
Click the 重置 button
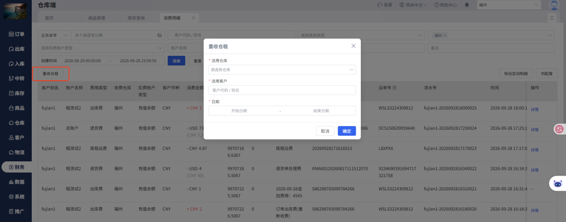coord(197,61)
